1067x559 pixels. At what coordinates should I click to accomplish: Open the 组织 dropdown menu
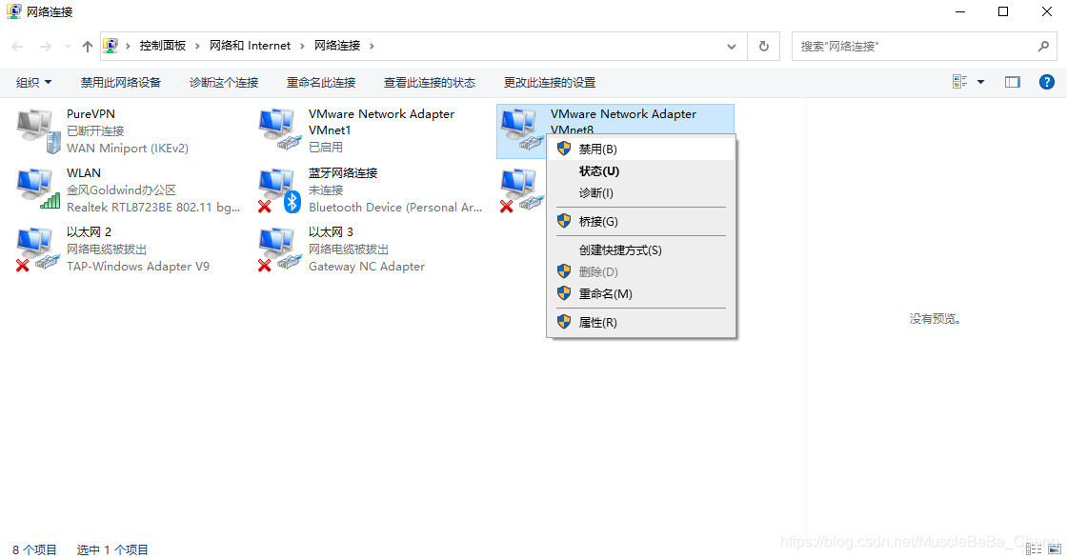tap(33, 82)
